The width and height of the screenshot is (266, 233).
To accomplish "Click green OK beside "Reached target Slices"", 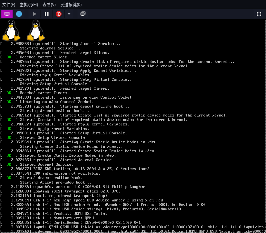I will point(9,57).
